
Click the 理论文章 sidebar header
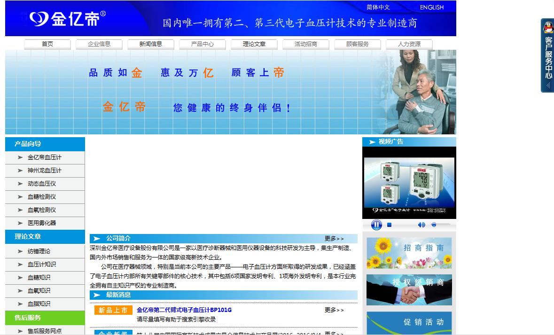[x=45, y=237]
